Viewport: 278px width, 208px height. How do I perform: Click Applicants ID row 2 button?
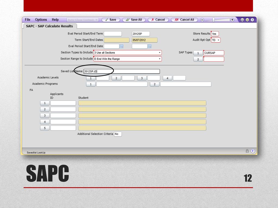coord(45,109)
